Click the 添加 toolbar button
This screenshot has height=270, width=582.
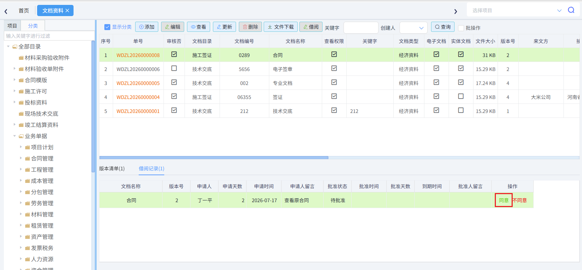(x=147, y=27)
